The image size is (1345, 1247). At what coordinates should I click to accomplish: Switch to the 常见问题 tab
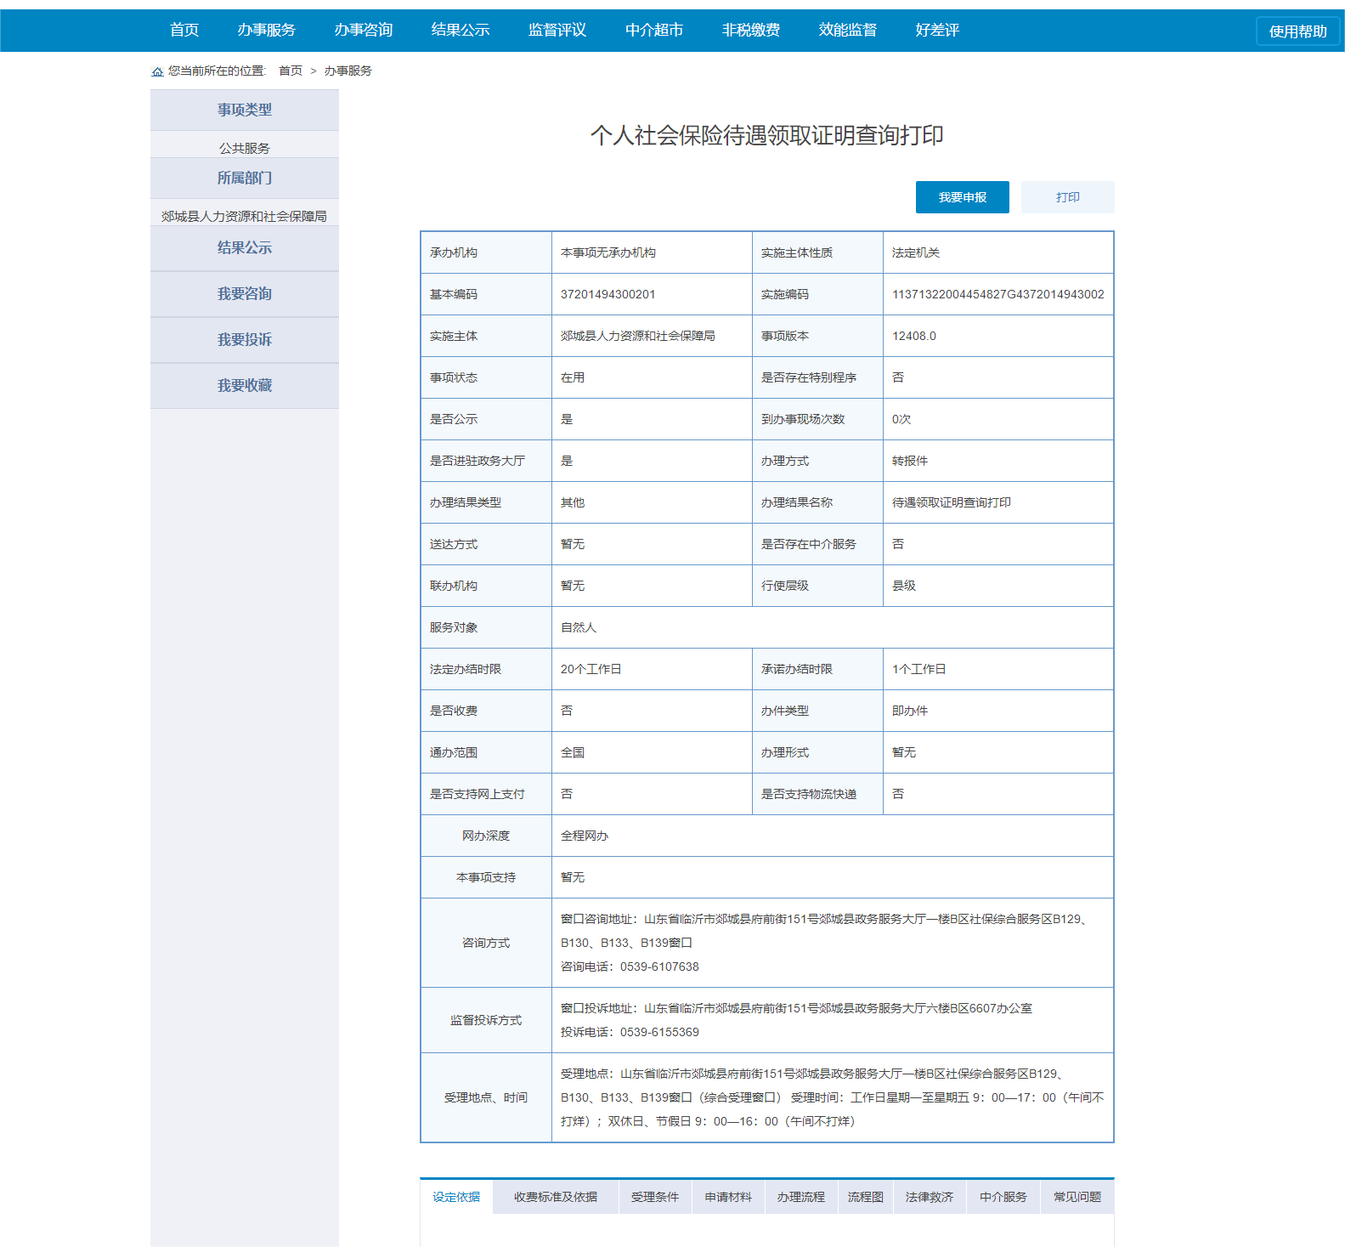[1077, 1197]
